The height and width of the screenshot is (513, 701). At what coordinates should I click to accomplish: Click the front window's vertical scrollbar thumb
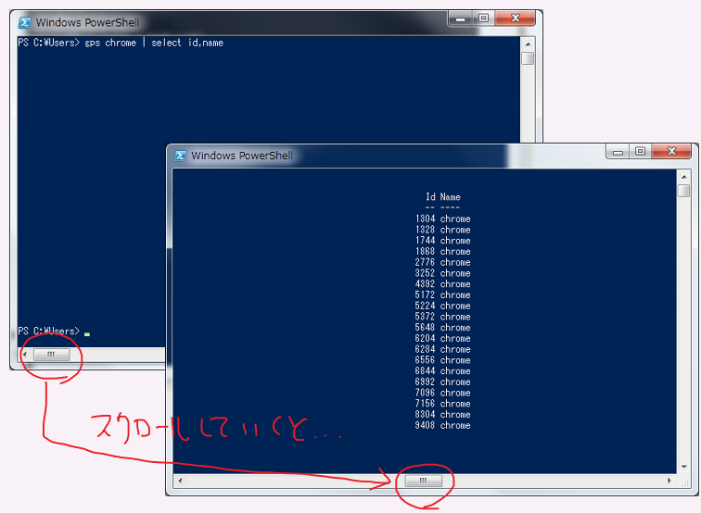point(683,191)
